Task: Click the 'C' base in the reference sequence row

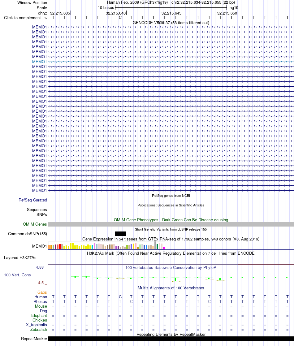Action: tap(120, 18)
